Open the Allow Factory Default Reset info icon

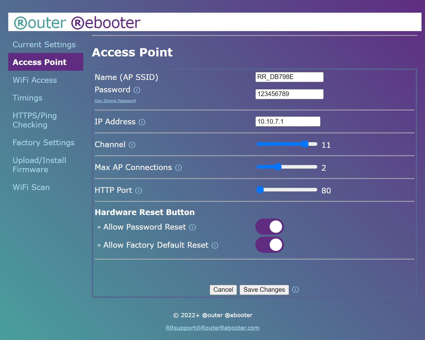(x=215, y=245)
